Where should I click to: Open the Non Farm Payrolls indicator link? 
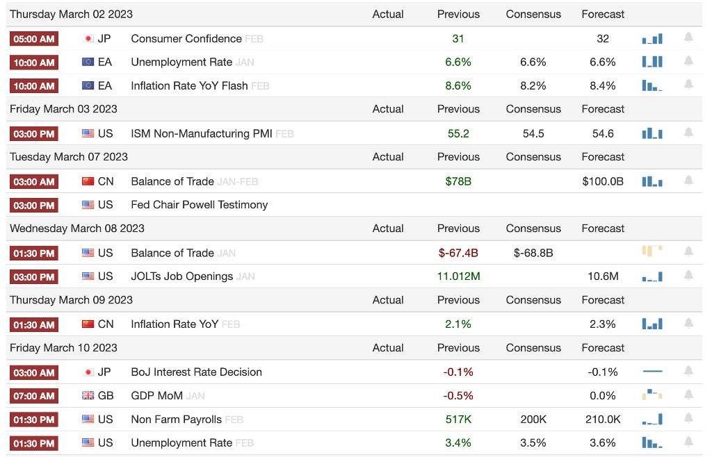click(x=176, y=419)
